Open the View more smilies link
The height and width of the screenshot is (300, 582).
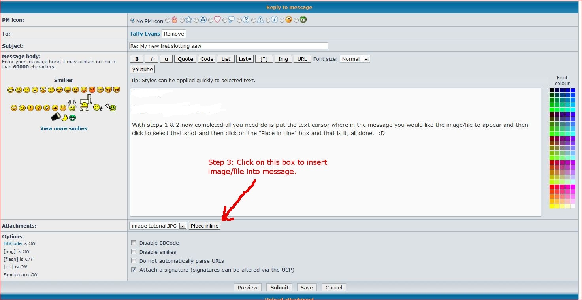coord(64,128)
